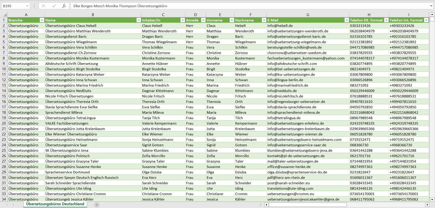Click the Cancel X icon in formula bar
Image resolution: width=435 pixels, height=208 pixels.
click(44, 6)
